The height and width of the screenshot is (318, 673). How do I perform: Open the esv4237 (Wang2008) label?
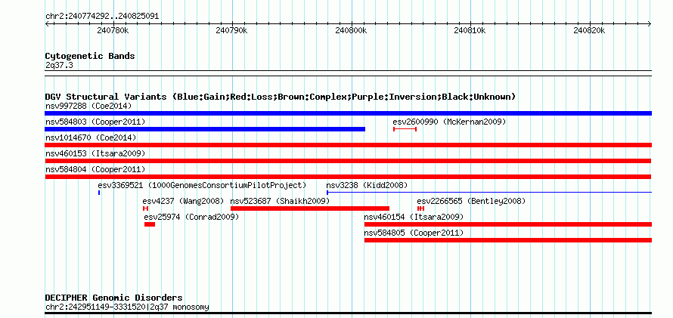183,201
